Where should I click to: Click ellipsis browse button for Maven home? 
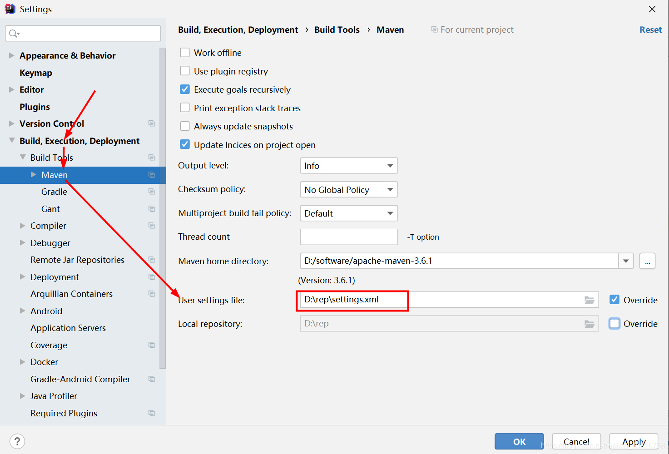[x=647, y=261]
